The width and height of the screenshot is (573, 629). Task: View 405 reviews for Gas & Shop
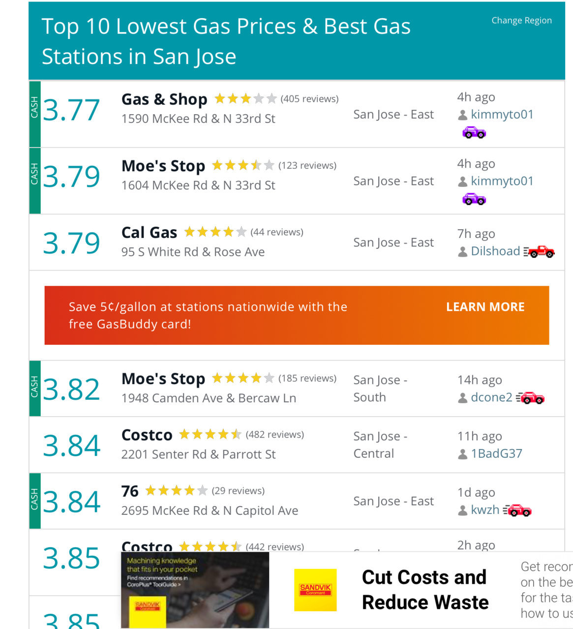[x=309, y=99]
